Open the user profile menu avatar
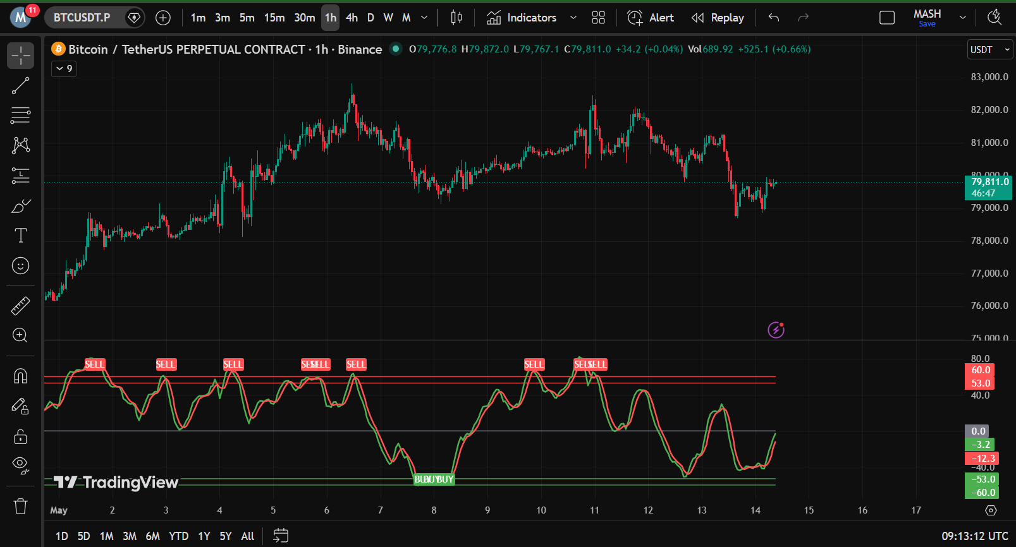1016x547 pixels. (x=21, y=17)
